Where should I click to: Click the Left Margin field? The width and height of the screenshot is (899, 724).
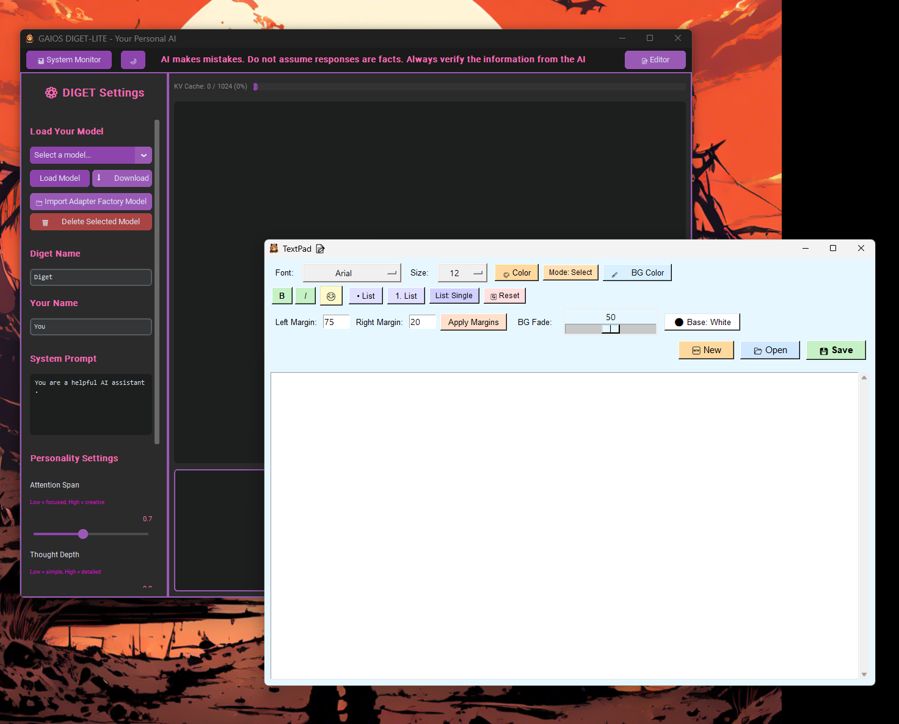(x=336, y=322)
